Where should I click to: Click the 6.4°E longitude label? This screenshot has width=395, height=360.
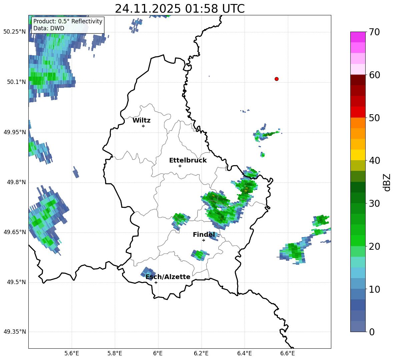pos(244,353)
